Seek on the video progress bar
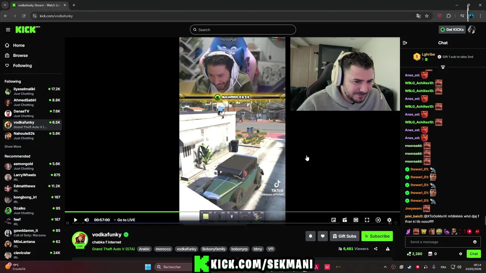The height and width of the screenshot is (273, 486). pyautogui.click(x=232, y=212)
